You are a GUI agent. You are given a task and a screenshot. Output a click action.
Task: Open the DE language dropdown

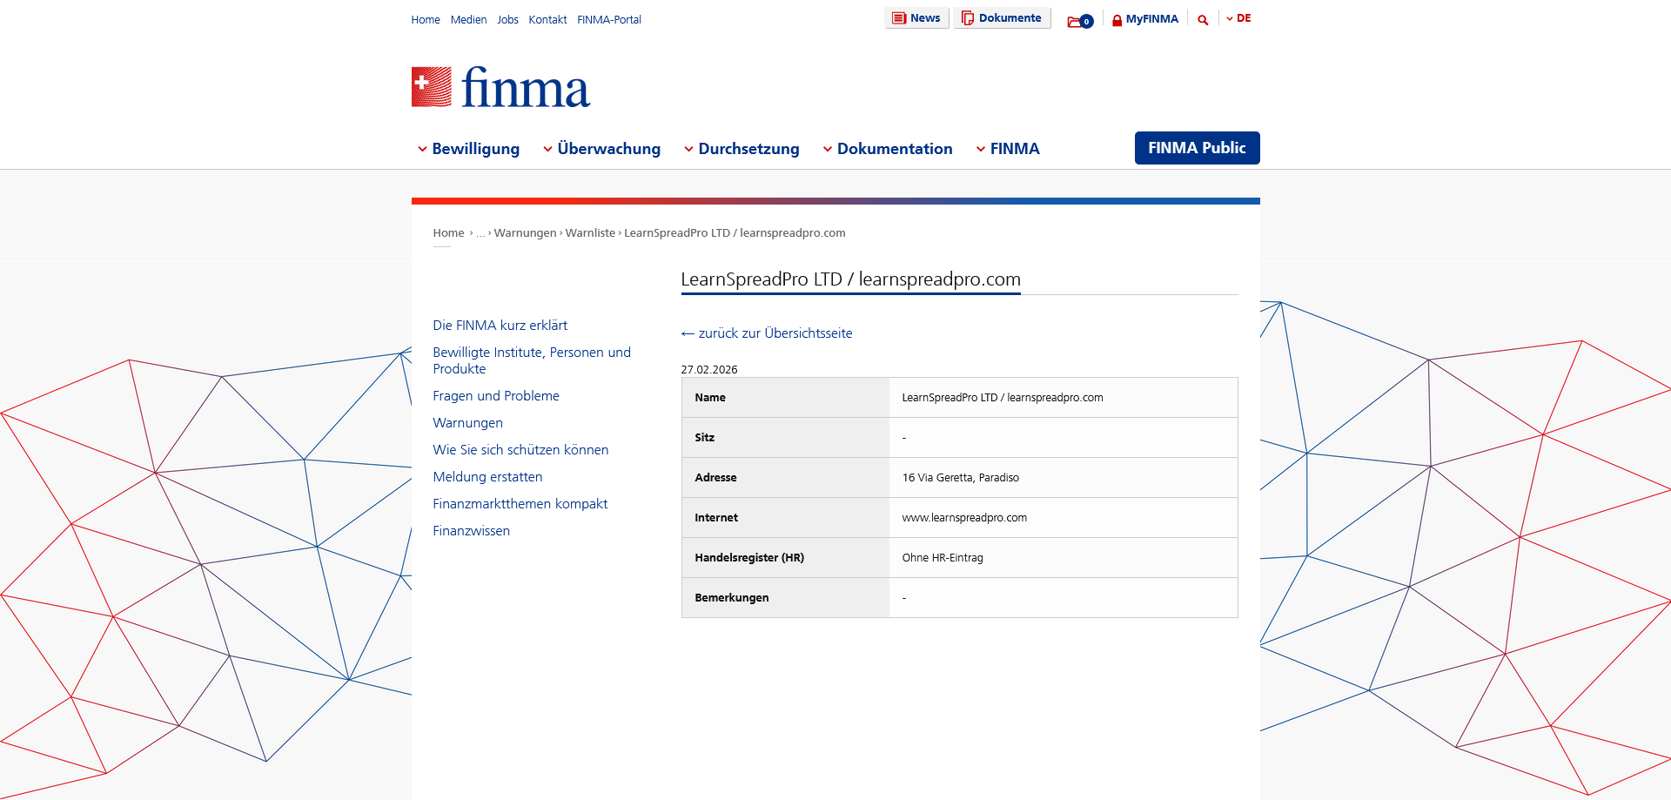coord(1238,18)
